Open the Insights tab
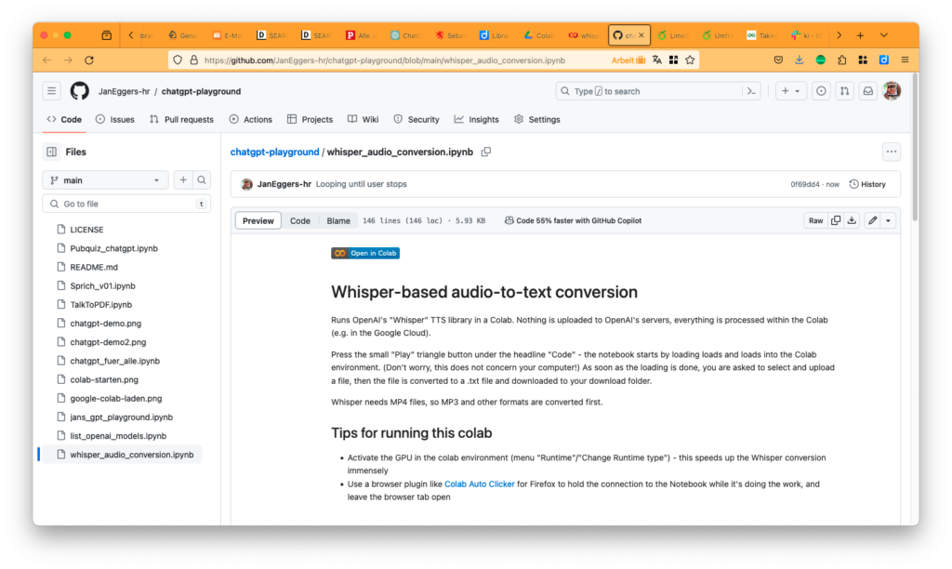 (x=477, y=120)
